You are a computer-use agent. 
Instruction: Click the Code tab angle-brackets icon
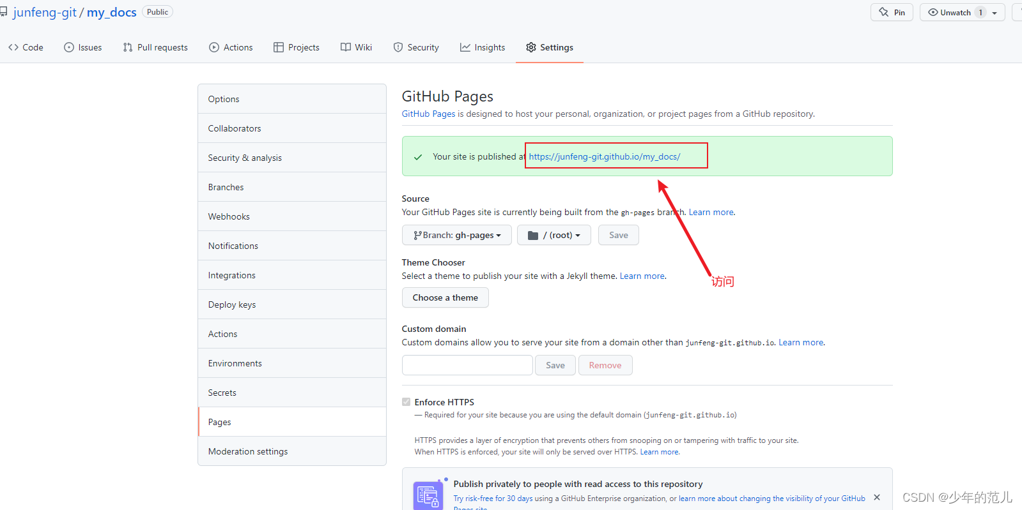tap(13, 47)
